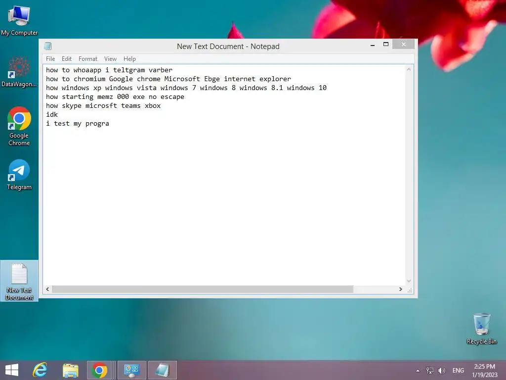Open the Help menu in Notepad
506x380 pixels.
coord(129,59)
